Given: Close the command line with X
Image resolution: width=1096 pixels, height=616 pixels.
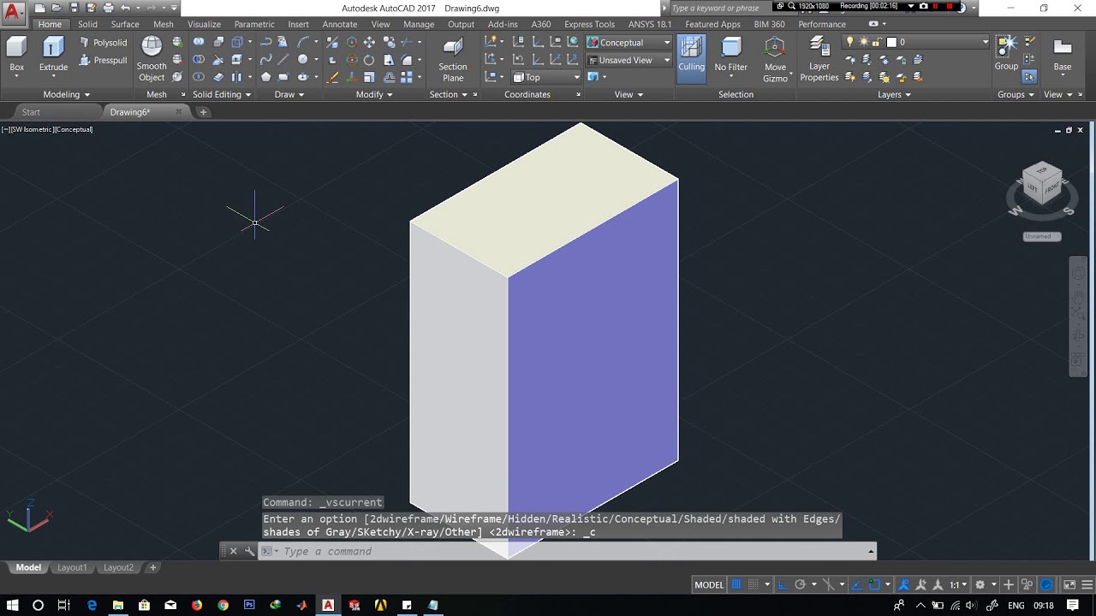Looking at the screenshot, I should (x=233, y=551).
